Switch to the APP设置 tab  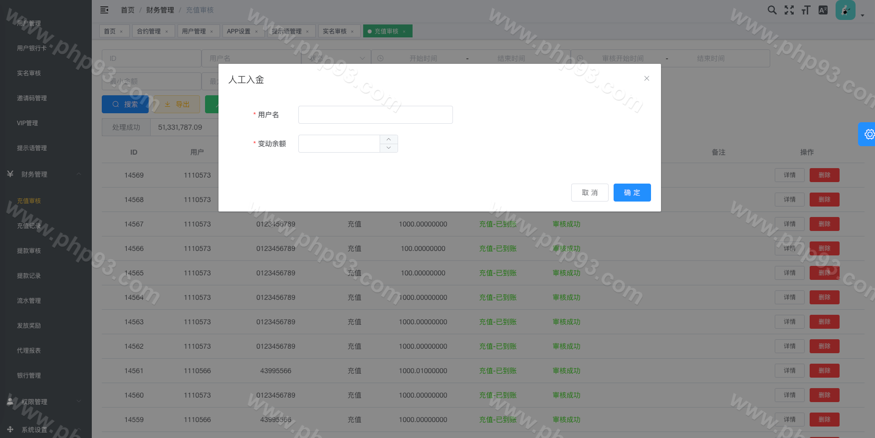tap(239, 31)
